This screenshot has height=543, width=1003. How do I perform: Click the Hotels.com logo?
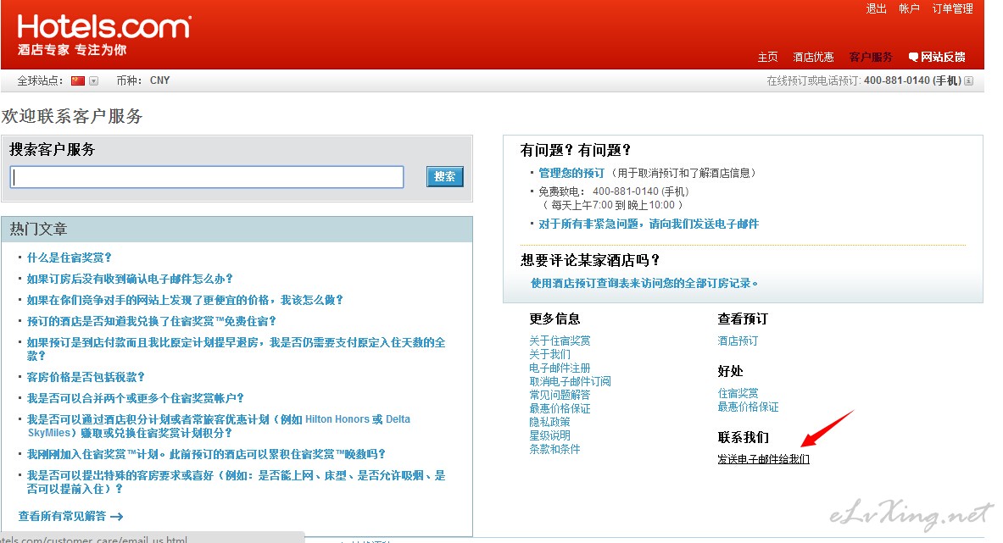103,27
